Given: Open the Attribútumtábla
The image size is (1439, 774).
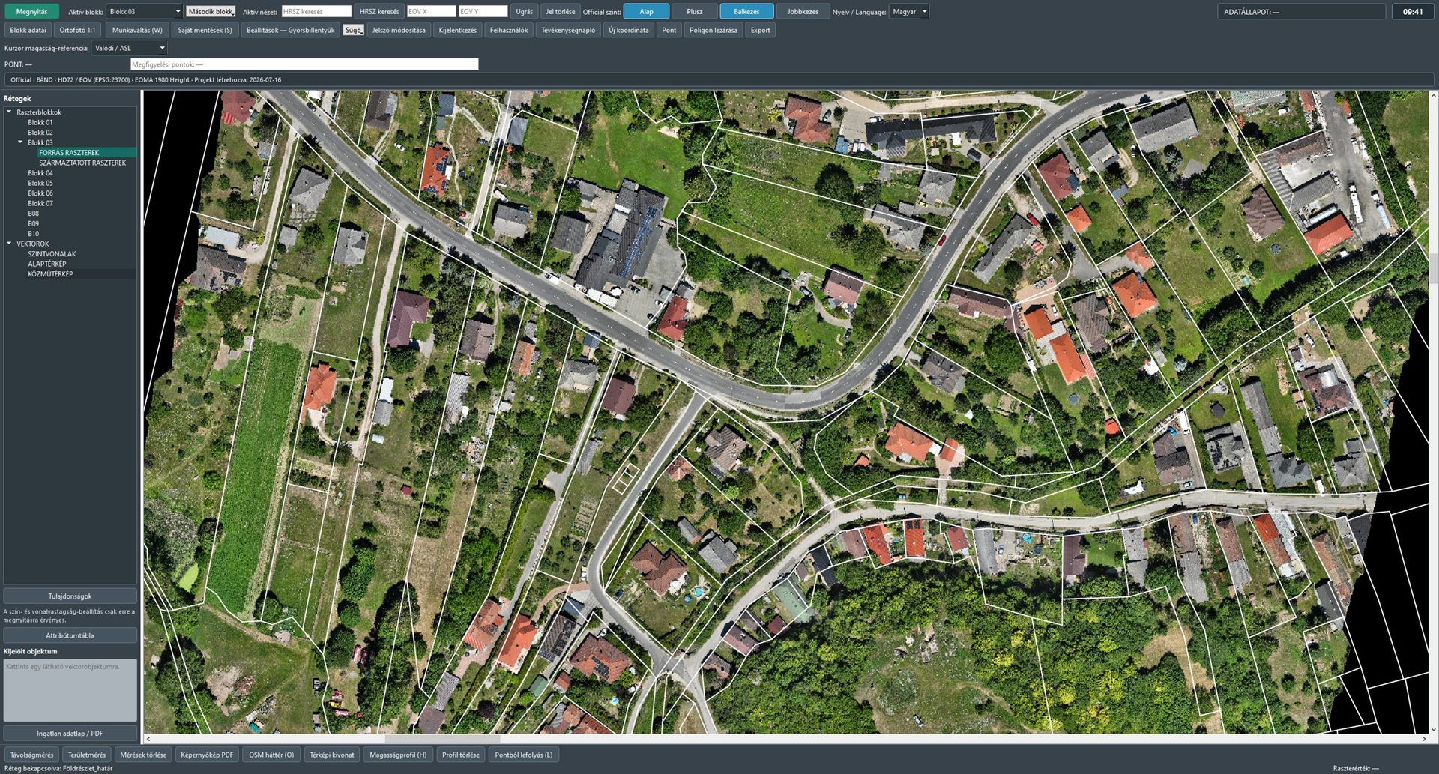Looking at the screenshot, I should pyautogui.click(x=70, y=635).
